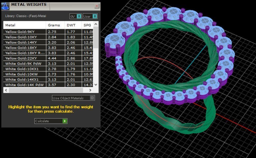This screenshot has width=256, height=158.
Task: Click the table's scroll down arrow
Action: tap(96, 85)
